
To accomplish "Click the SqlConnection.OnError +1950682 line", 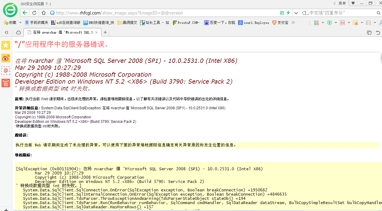I will point(145,190).
